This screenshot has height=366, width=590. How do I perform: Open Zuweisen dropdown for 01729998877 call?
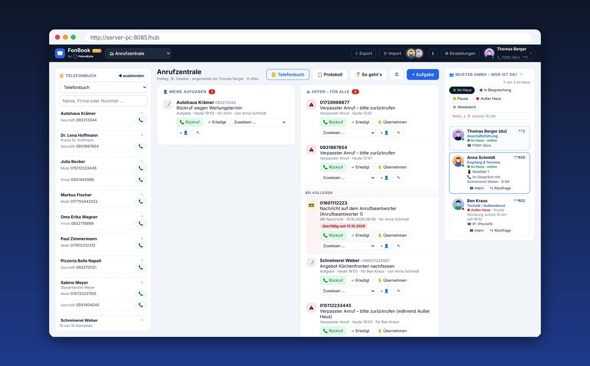[347, 133]
